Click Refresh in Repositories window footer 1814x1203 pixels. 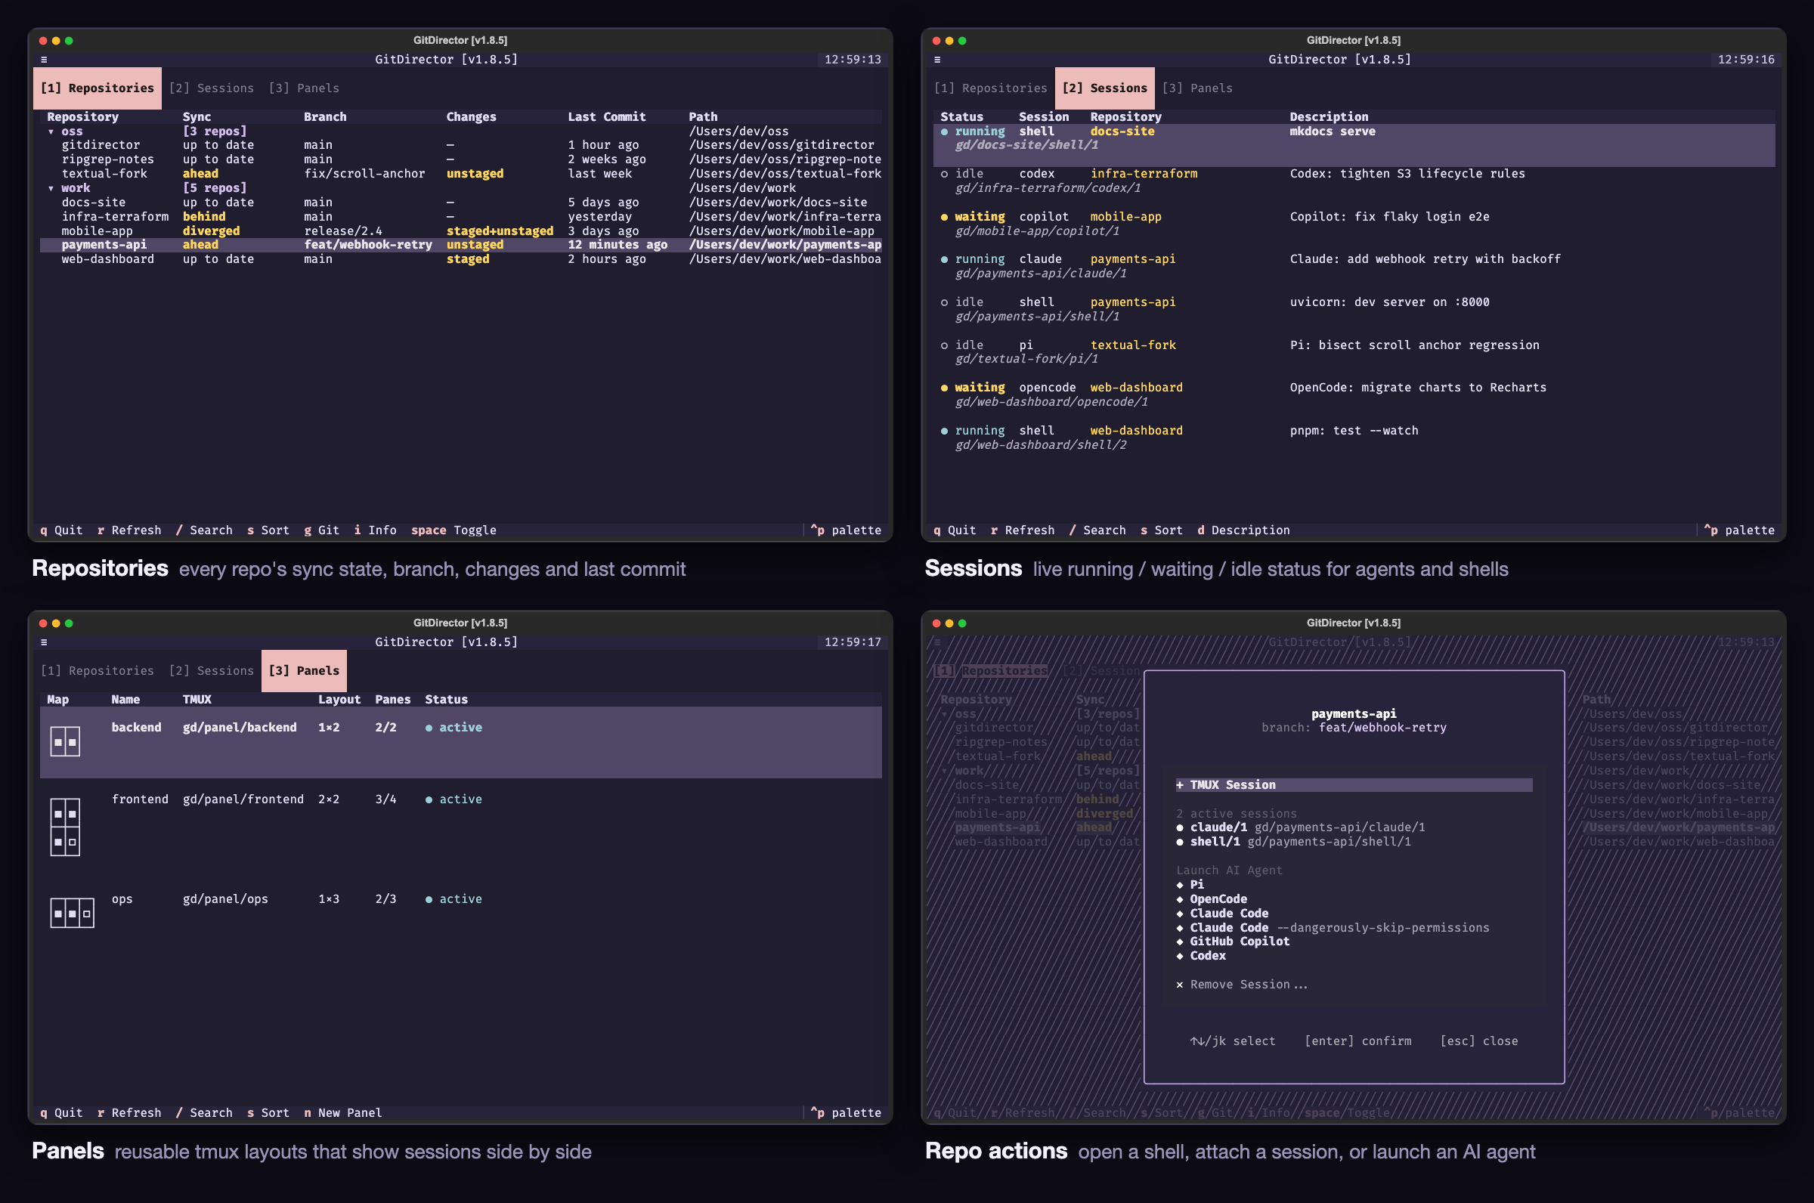click(129, 530)
